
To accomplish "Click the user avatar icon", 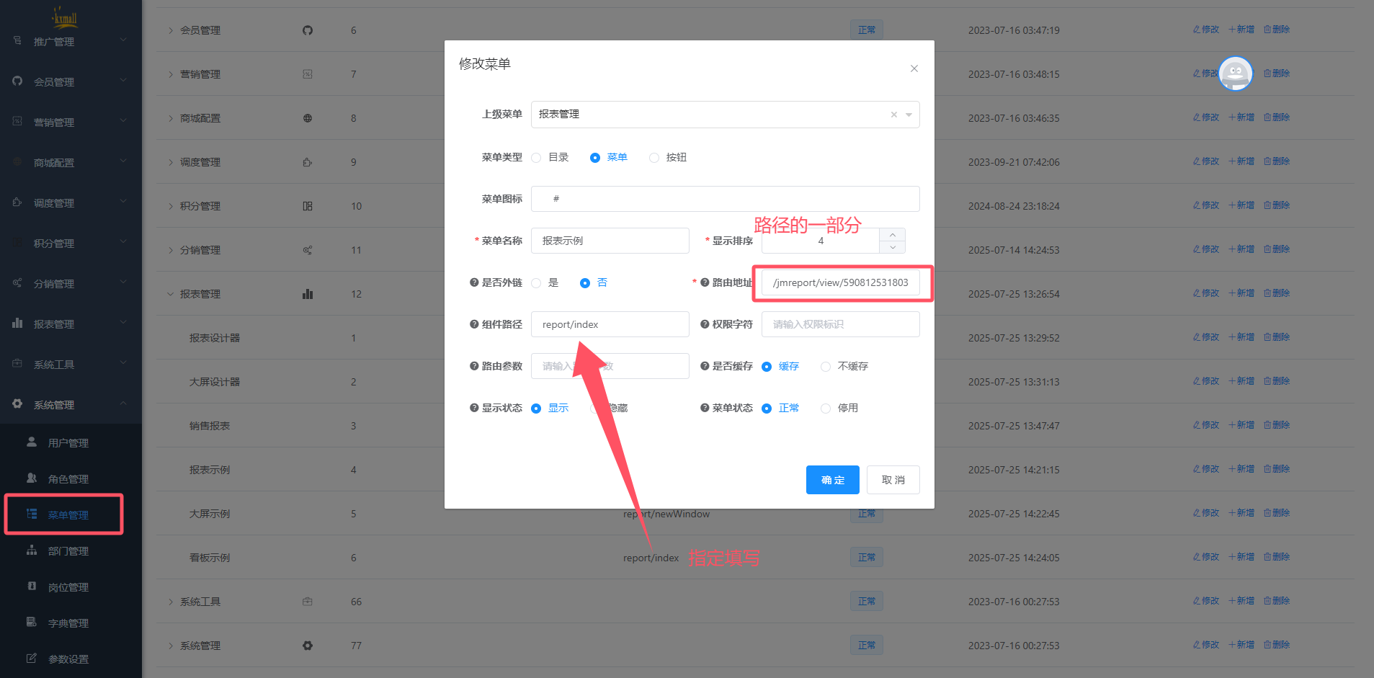I will click(1235, 73).
